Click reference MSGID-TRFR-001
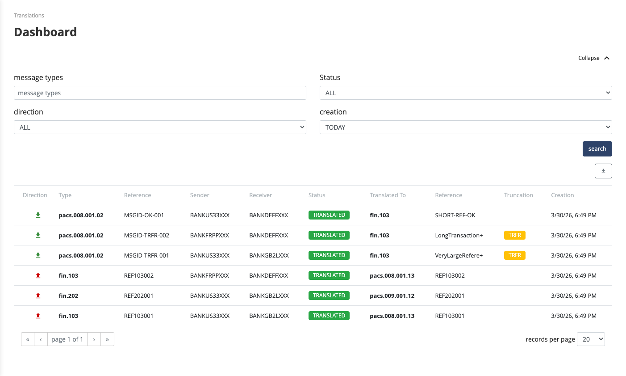The height and width of the screenshot is (376, 626). pos(146,255)
